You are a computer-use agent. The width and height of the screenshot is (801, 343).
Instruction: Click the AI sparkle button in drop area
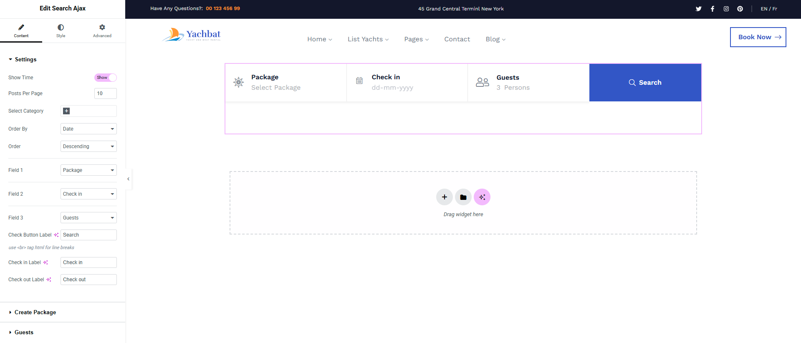point(482,197)
